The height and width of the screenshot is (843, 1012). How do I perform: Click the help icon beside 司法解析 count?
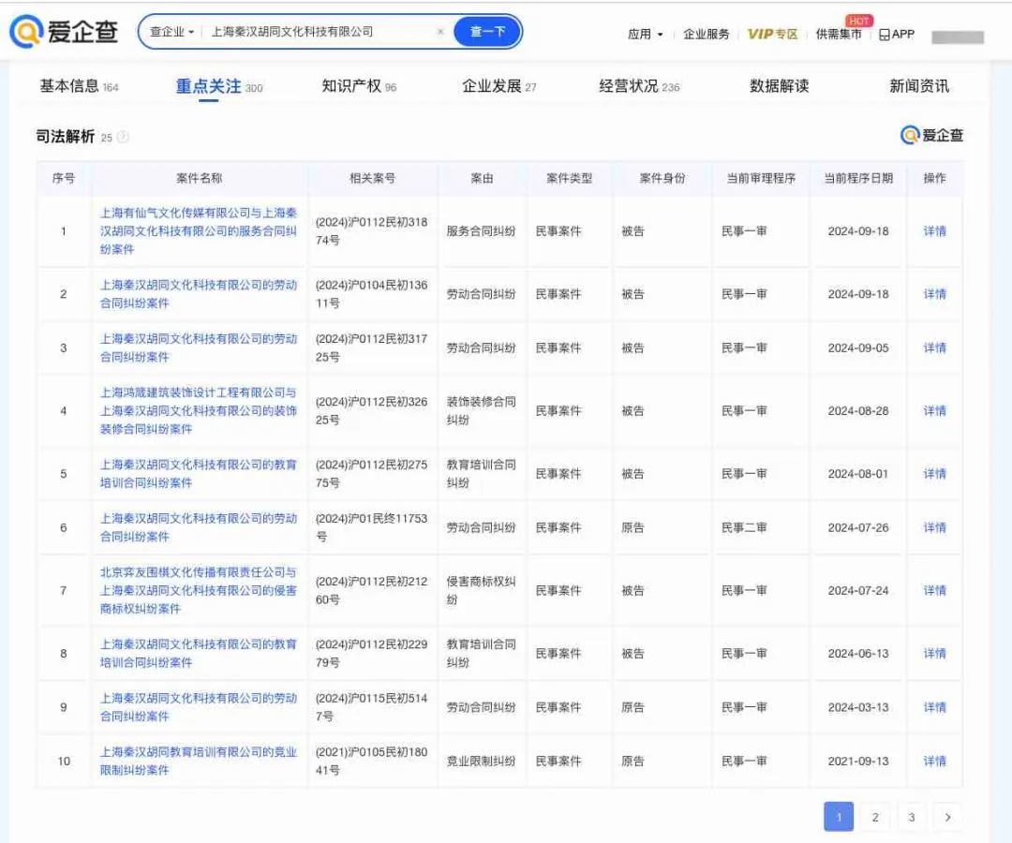[123, 137]
